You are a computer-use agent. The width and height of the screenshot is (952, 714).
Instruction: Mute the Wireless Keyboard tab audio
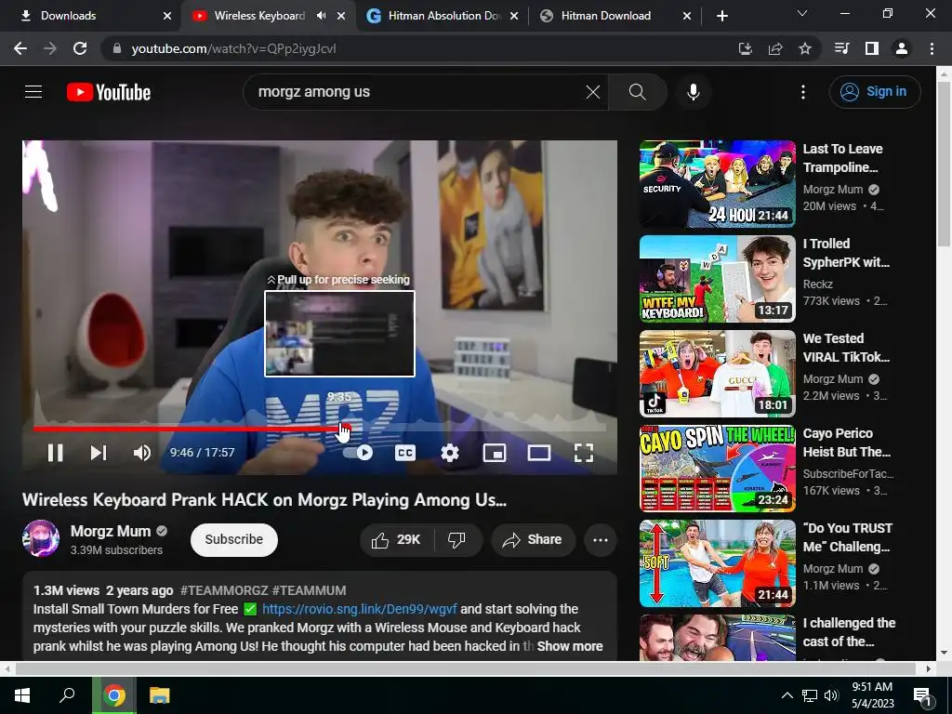click(x=321, y=16)
